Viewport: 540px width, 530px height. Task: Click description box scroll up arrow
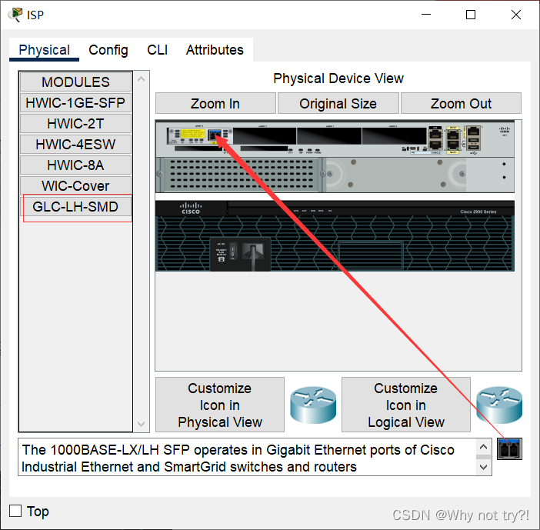click(x=483, y=447)
